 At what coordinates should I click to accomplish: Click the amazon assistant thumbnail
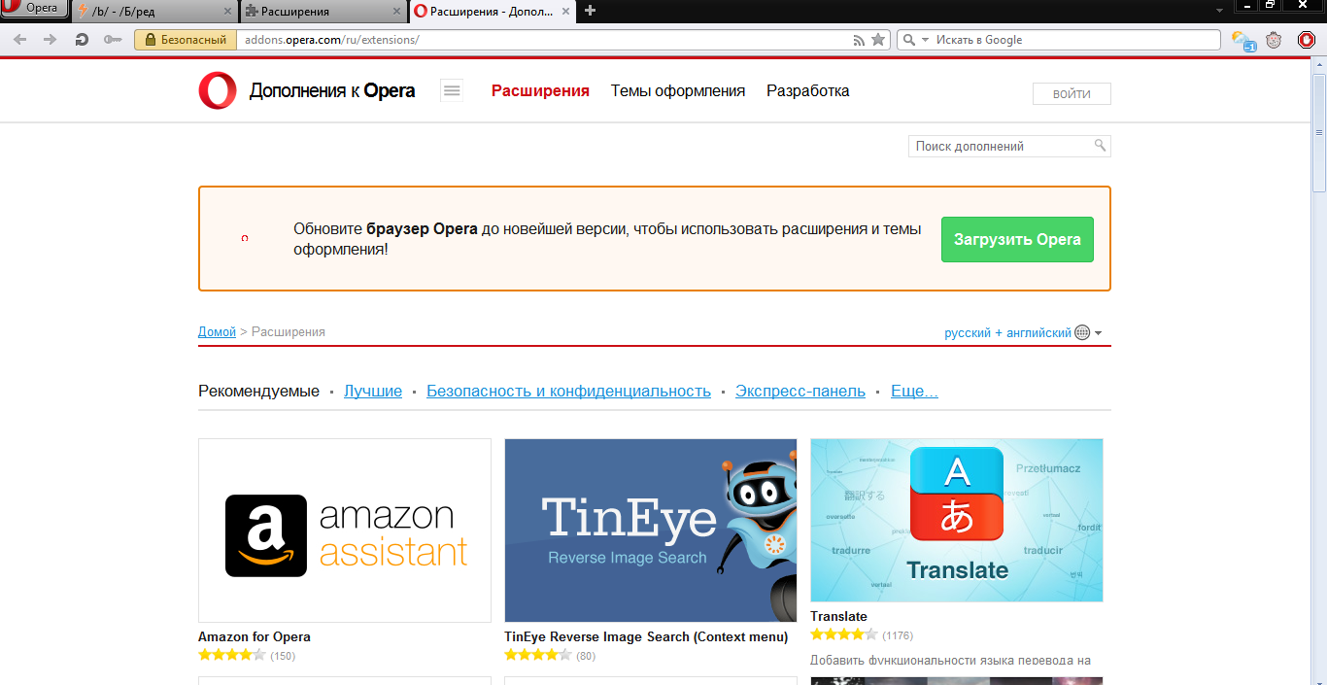tap(345, 531)
